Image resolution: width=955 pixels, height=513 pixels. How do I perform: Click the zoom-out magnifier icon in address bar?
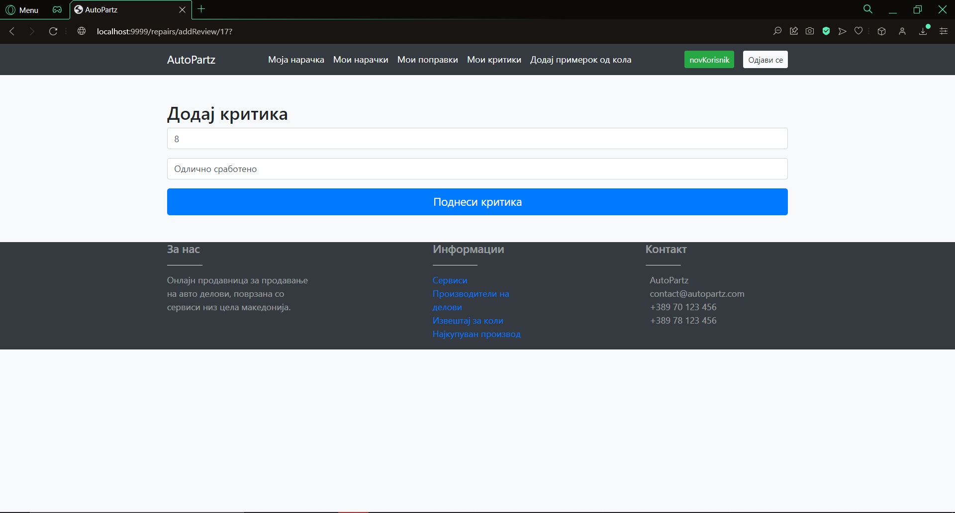(777, 31)
